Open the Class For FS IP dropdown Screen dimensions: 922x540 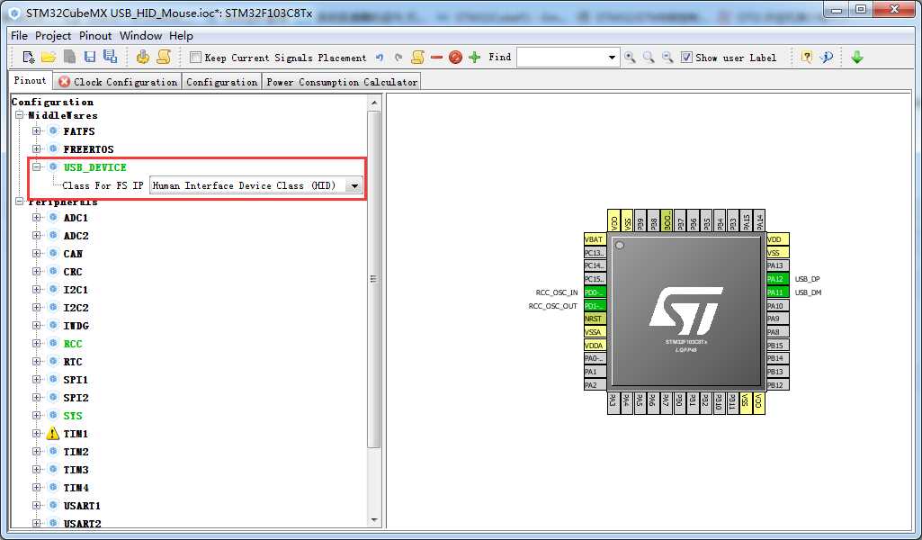pyautogui.click(x=354, y=186)
